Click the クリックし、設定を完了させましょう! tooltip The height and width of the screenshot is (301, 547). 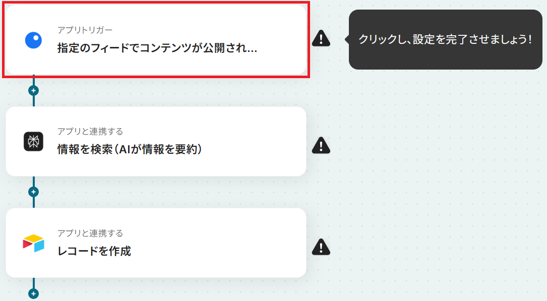[x=446, y=39]
